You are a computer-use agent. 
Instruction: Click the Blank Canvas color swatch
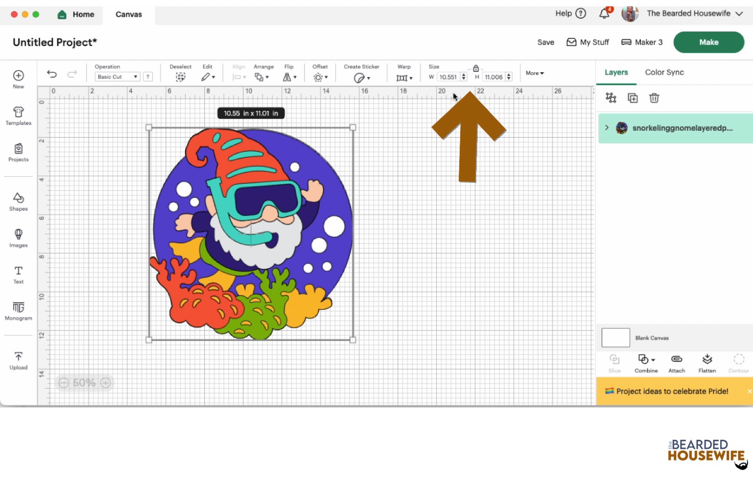pyautogui.click(x=616, y=338)
